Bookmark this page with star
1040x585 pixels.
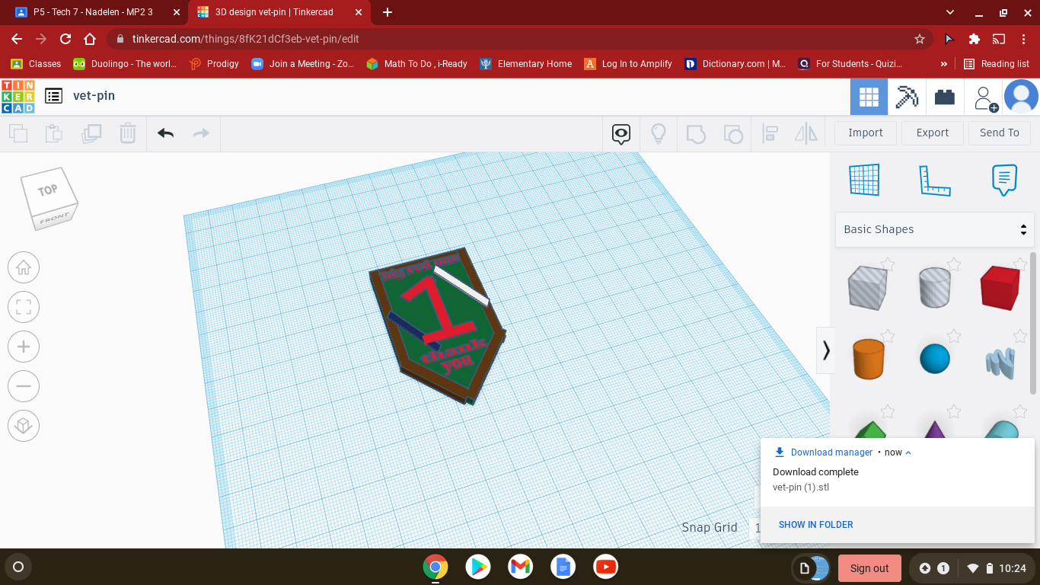[920, 39]
